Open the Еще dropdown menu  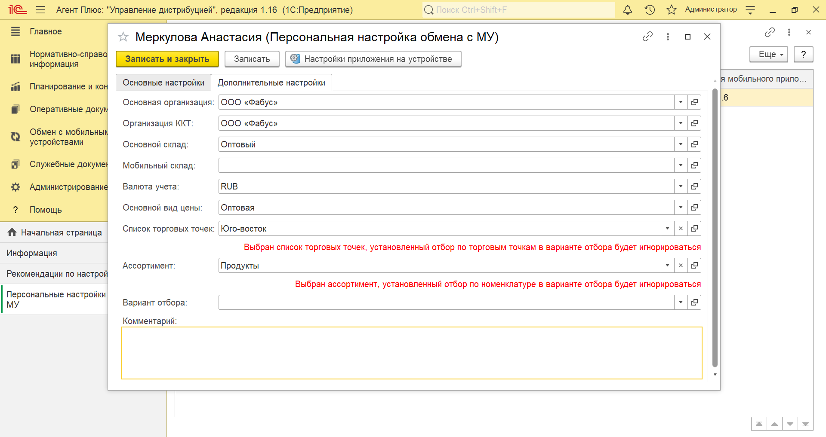tap(768, 55)
